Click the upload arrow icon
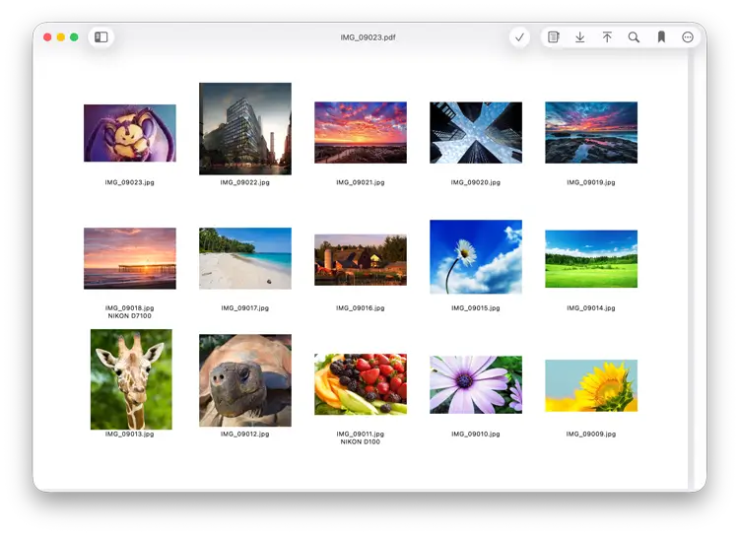 607,37
